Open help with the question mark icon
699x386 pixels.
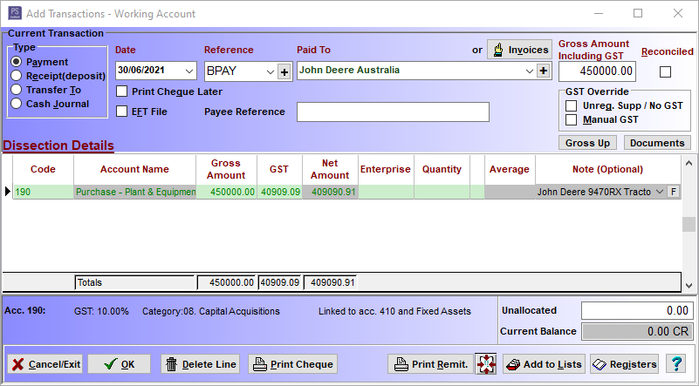coord(676,364)
